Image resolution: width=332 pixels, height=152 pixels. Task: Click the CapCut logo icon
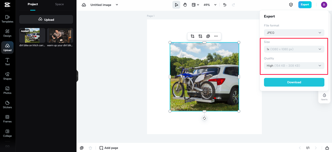coord(7,5)
